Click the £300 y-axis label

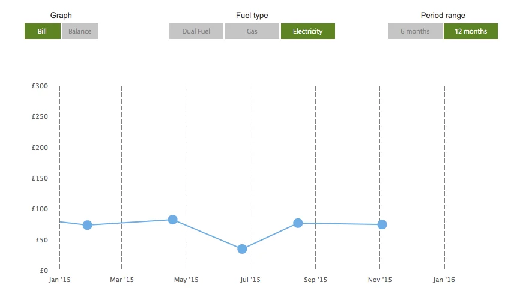point(40,86)
